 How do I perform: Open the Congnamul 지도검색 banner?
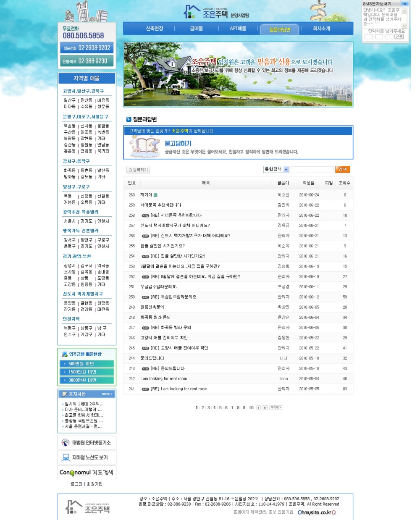87,473
